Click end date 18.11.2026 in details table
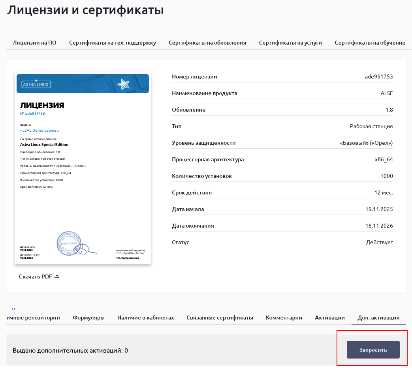The image size is (412, 368). (379, 226)
